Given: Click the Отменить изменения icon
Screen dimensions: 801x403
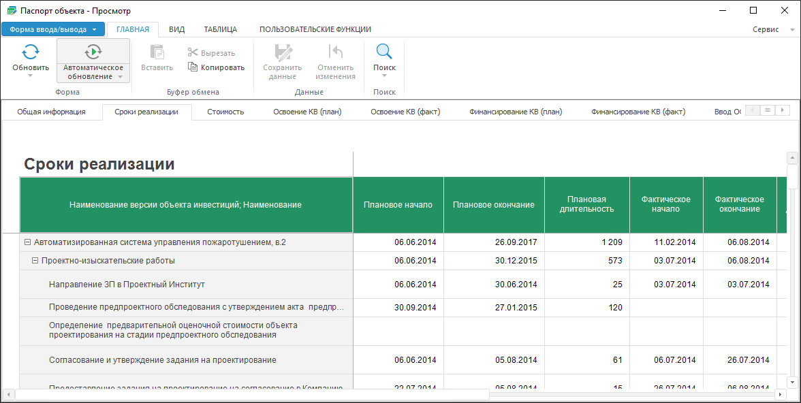Looking at the screenshot, I should [335, 52].
